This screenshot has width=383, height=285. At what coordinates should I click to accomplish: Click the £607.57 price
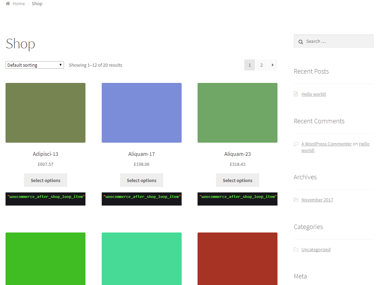coord(45,164)
